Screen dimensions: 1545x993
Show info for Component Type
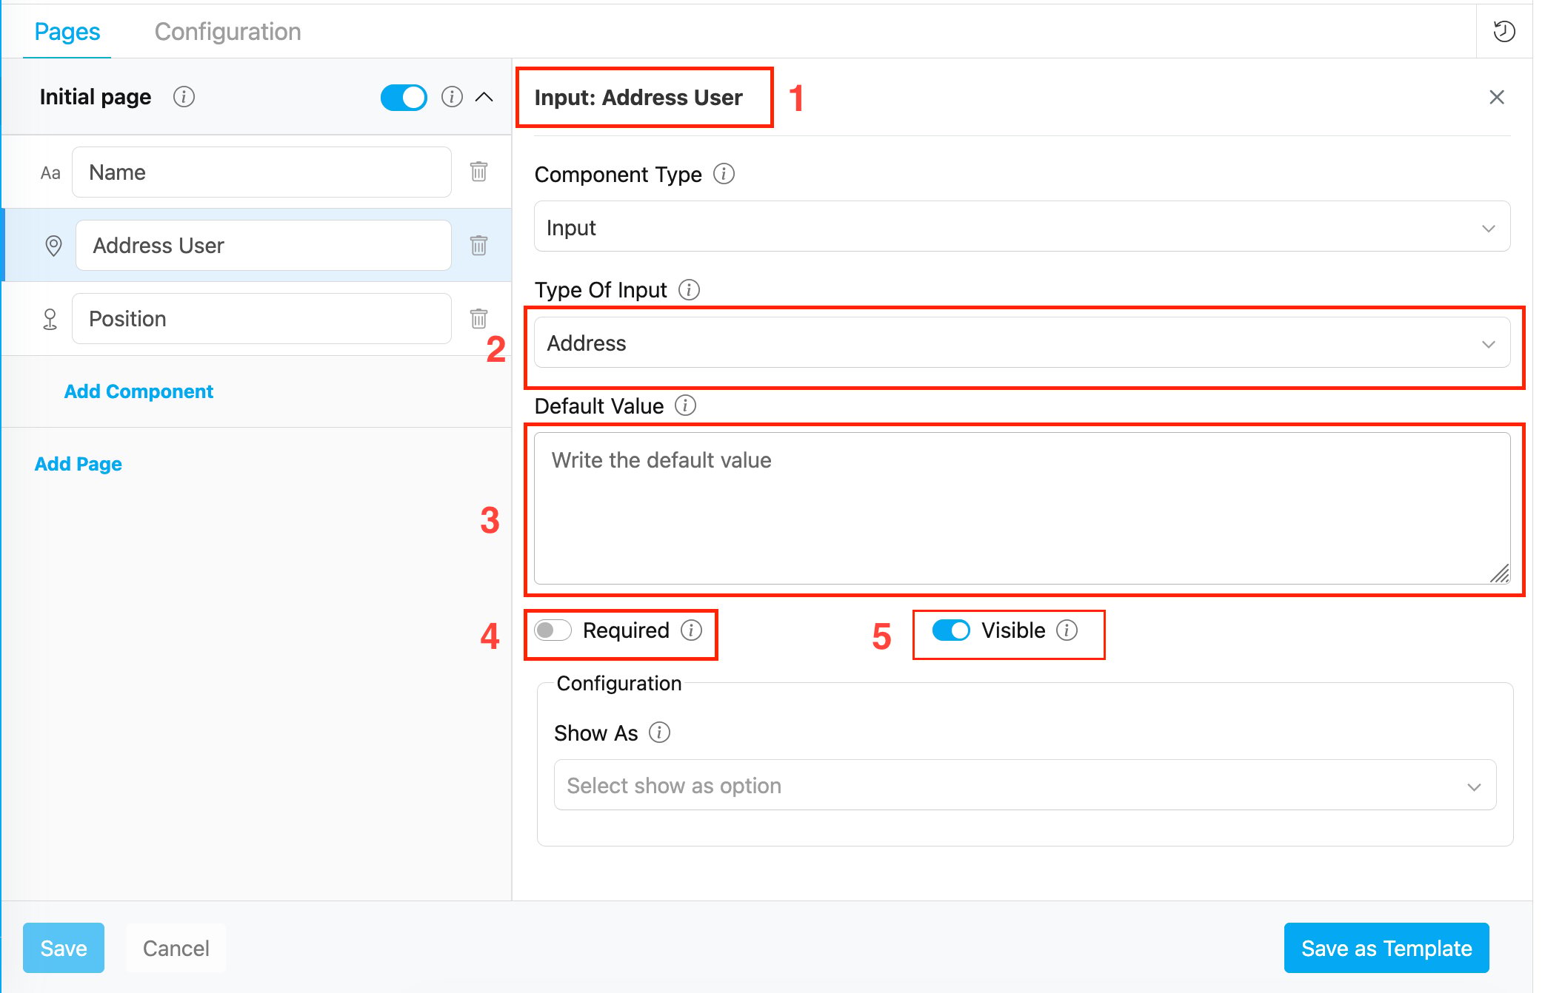(724, 174)
